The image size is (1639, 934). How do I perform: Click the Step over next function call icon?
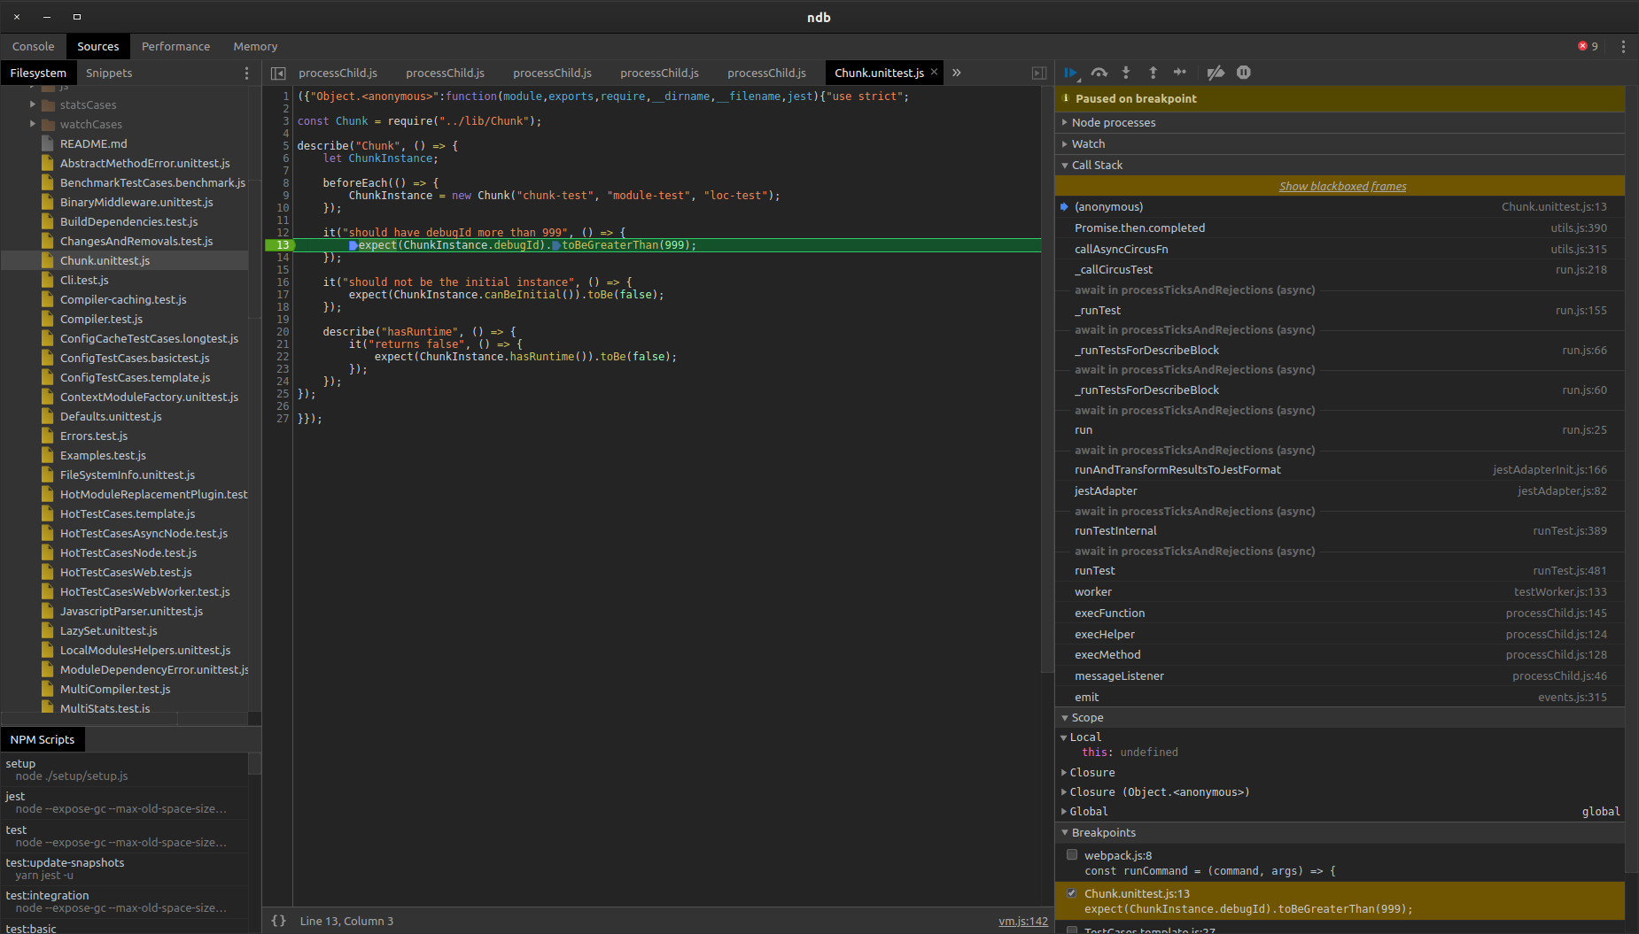[1099, 73]
